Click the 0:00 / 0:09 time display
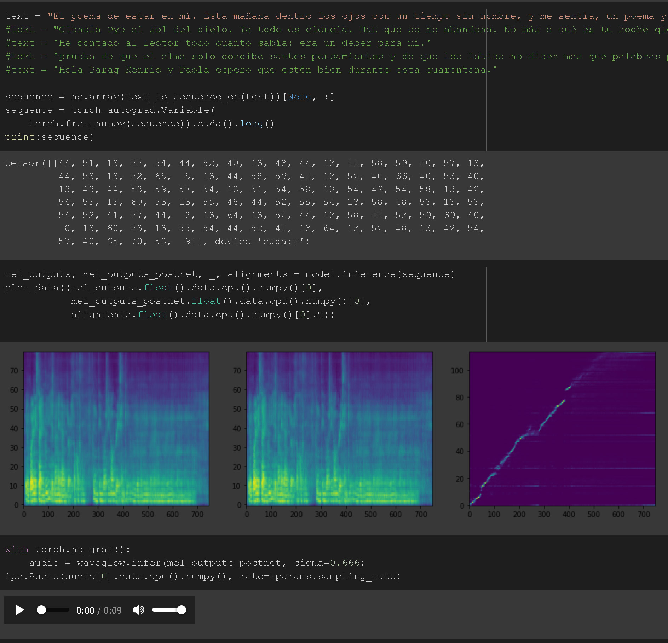Image resolution: width=668 pixels, height=643 pixels. pyautogui.click(x=99, y=610)
